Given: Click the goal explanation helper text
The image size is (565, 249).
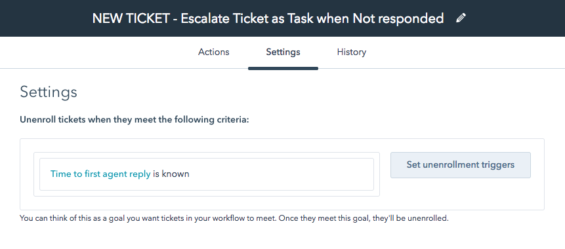Looking at the screenshot, I should (234, 218).
